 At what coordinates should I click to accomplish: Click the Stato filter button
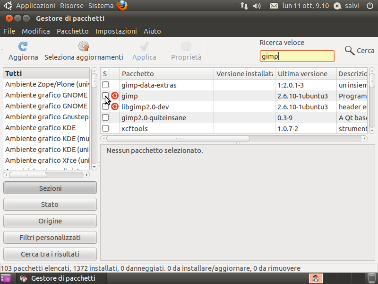coord(50,204)
